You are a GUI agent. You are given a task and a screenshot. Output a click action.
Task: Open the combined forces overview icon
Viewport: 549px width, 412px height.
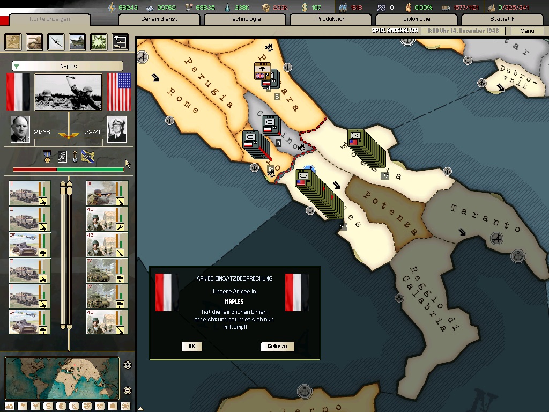[120, 42]
